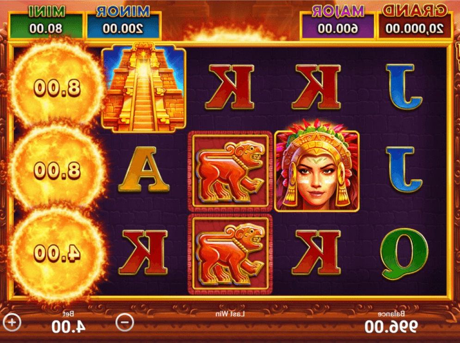The image size is (460, 343).
Task: Click the plus bet increase button
Action: point(12,322)
